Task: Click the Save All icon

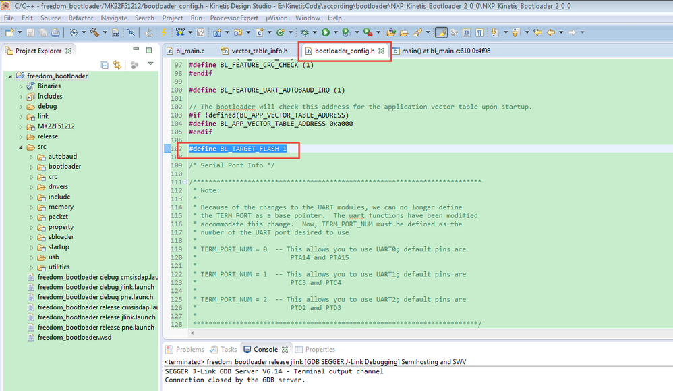Action: pyautogui.click(x=43, y=32)
